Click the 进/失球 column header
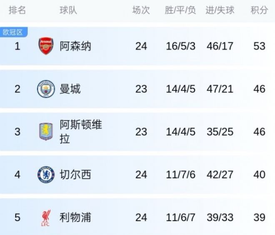Screen dimensions: 275x235 coord(220,10)
